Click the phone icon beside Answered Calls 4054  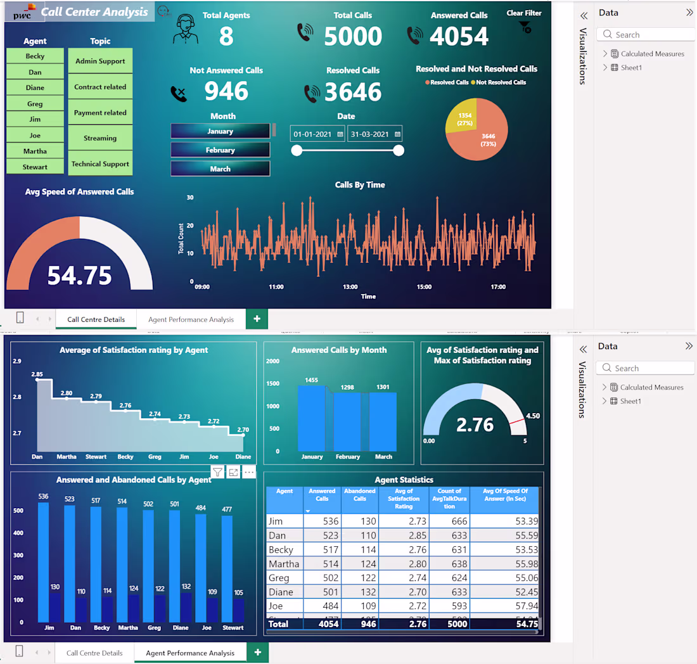[415, 35]
